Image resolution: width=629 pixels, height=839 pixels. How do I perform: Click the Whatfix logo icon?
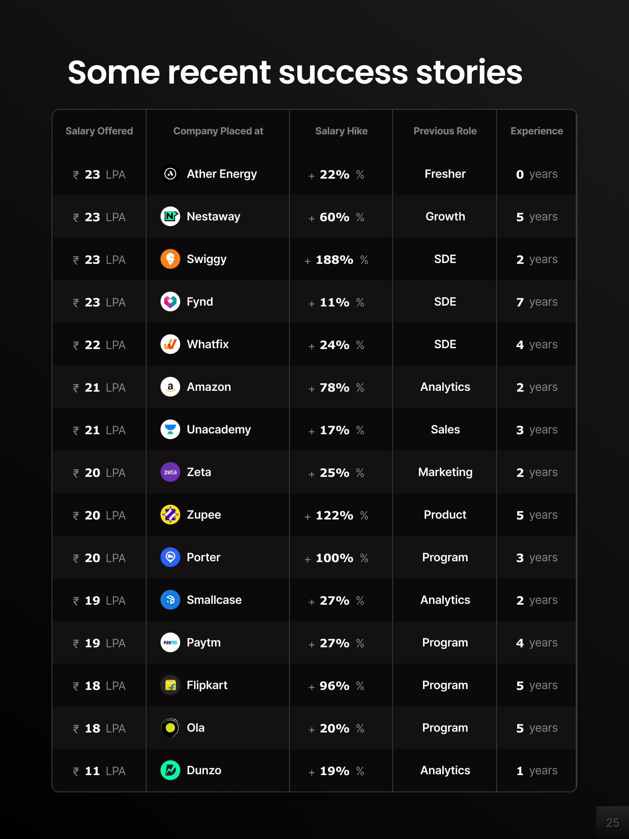170,344
